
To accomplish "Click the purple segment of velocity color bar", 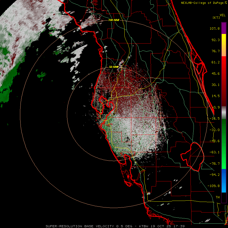I will pyautogui.click(x=224, y=28).
